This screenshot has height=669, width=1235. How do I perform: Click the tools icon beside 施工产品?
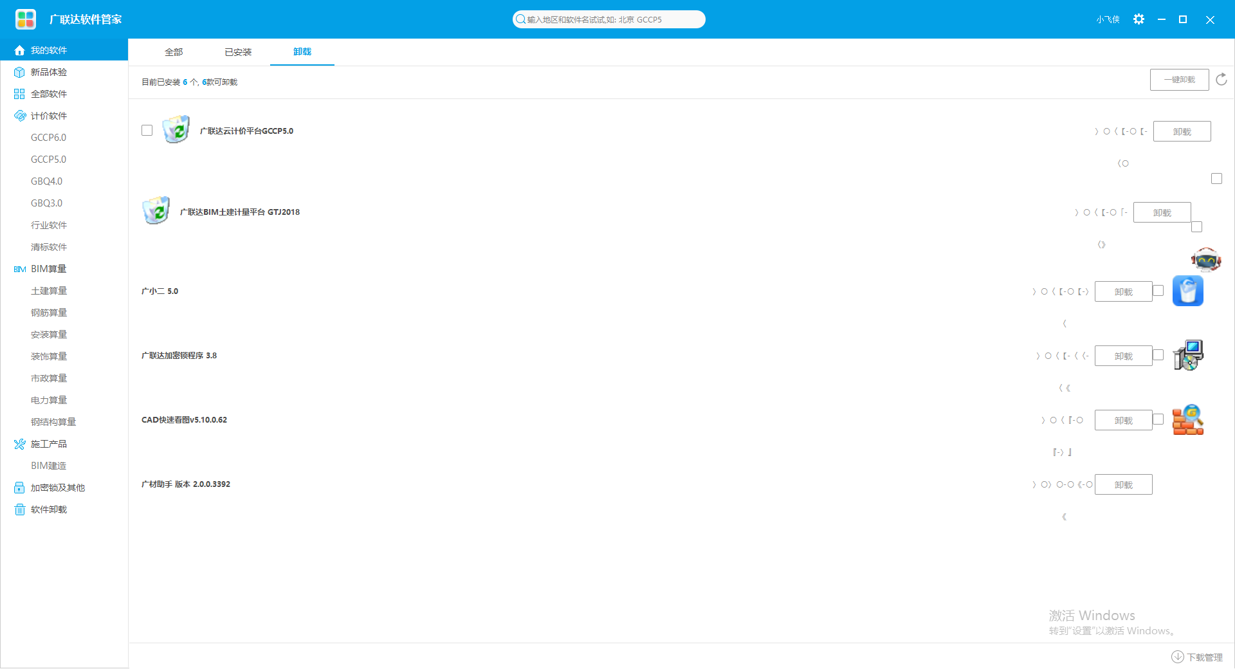[x=19, y=444]
